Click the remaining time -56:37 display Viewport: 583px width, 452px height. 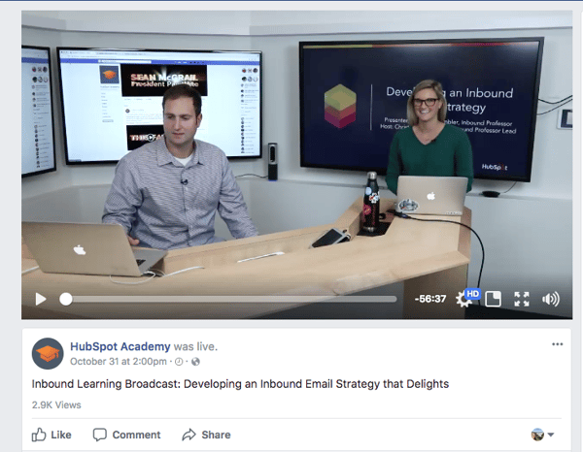click(x=430, y=299)
